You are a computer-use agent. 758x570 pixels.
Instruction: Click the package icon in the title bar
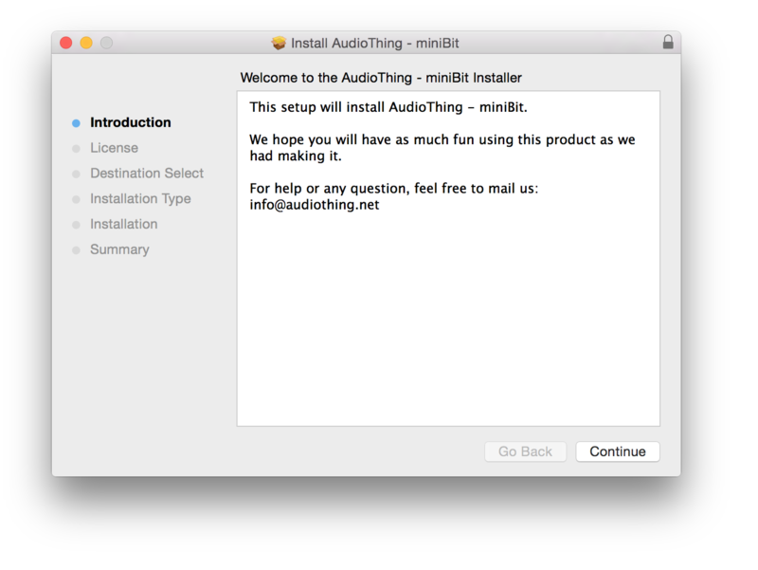pos(279,43)
